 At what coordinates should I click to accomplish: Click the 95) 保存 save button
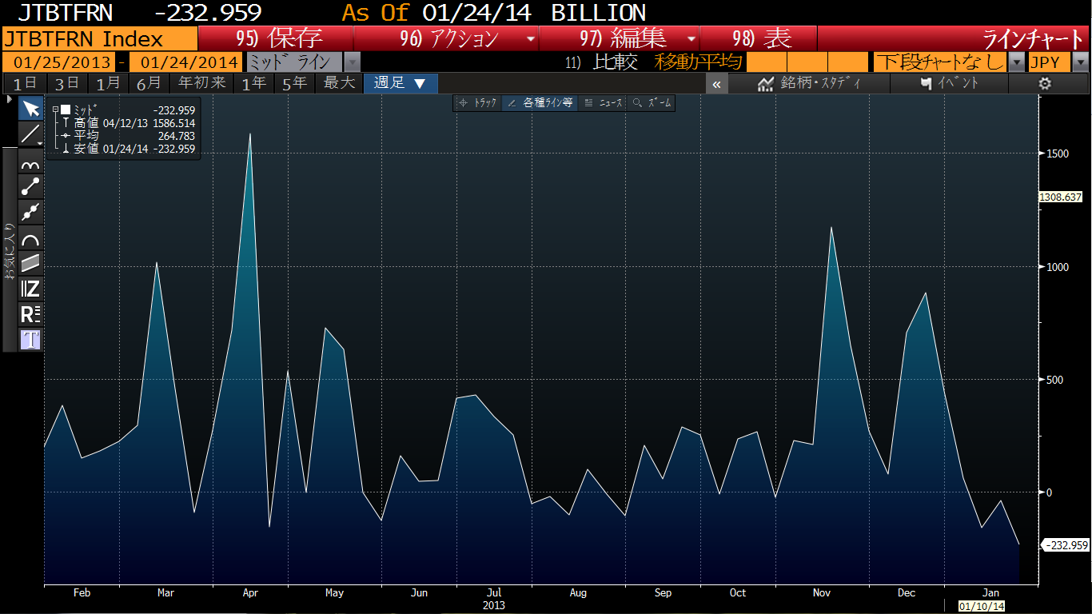coord(275,38)
